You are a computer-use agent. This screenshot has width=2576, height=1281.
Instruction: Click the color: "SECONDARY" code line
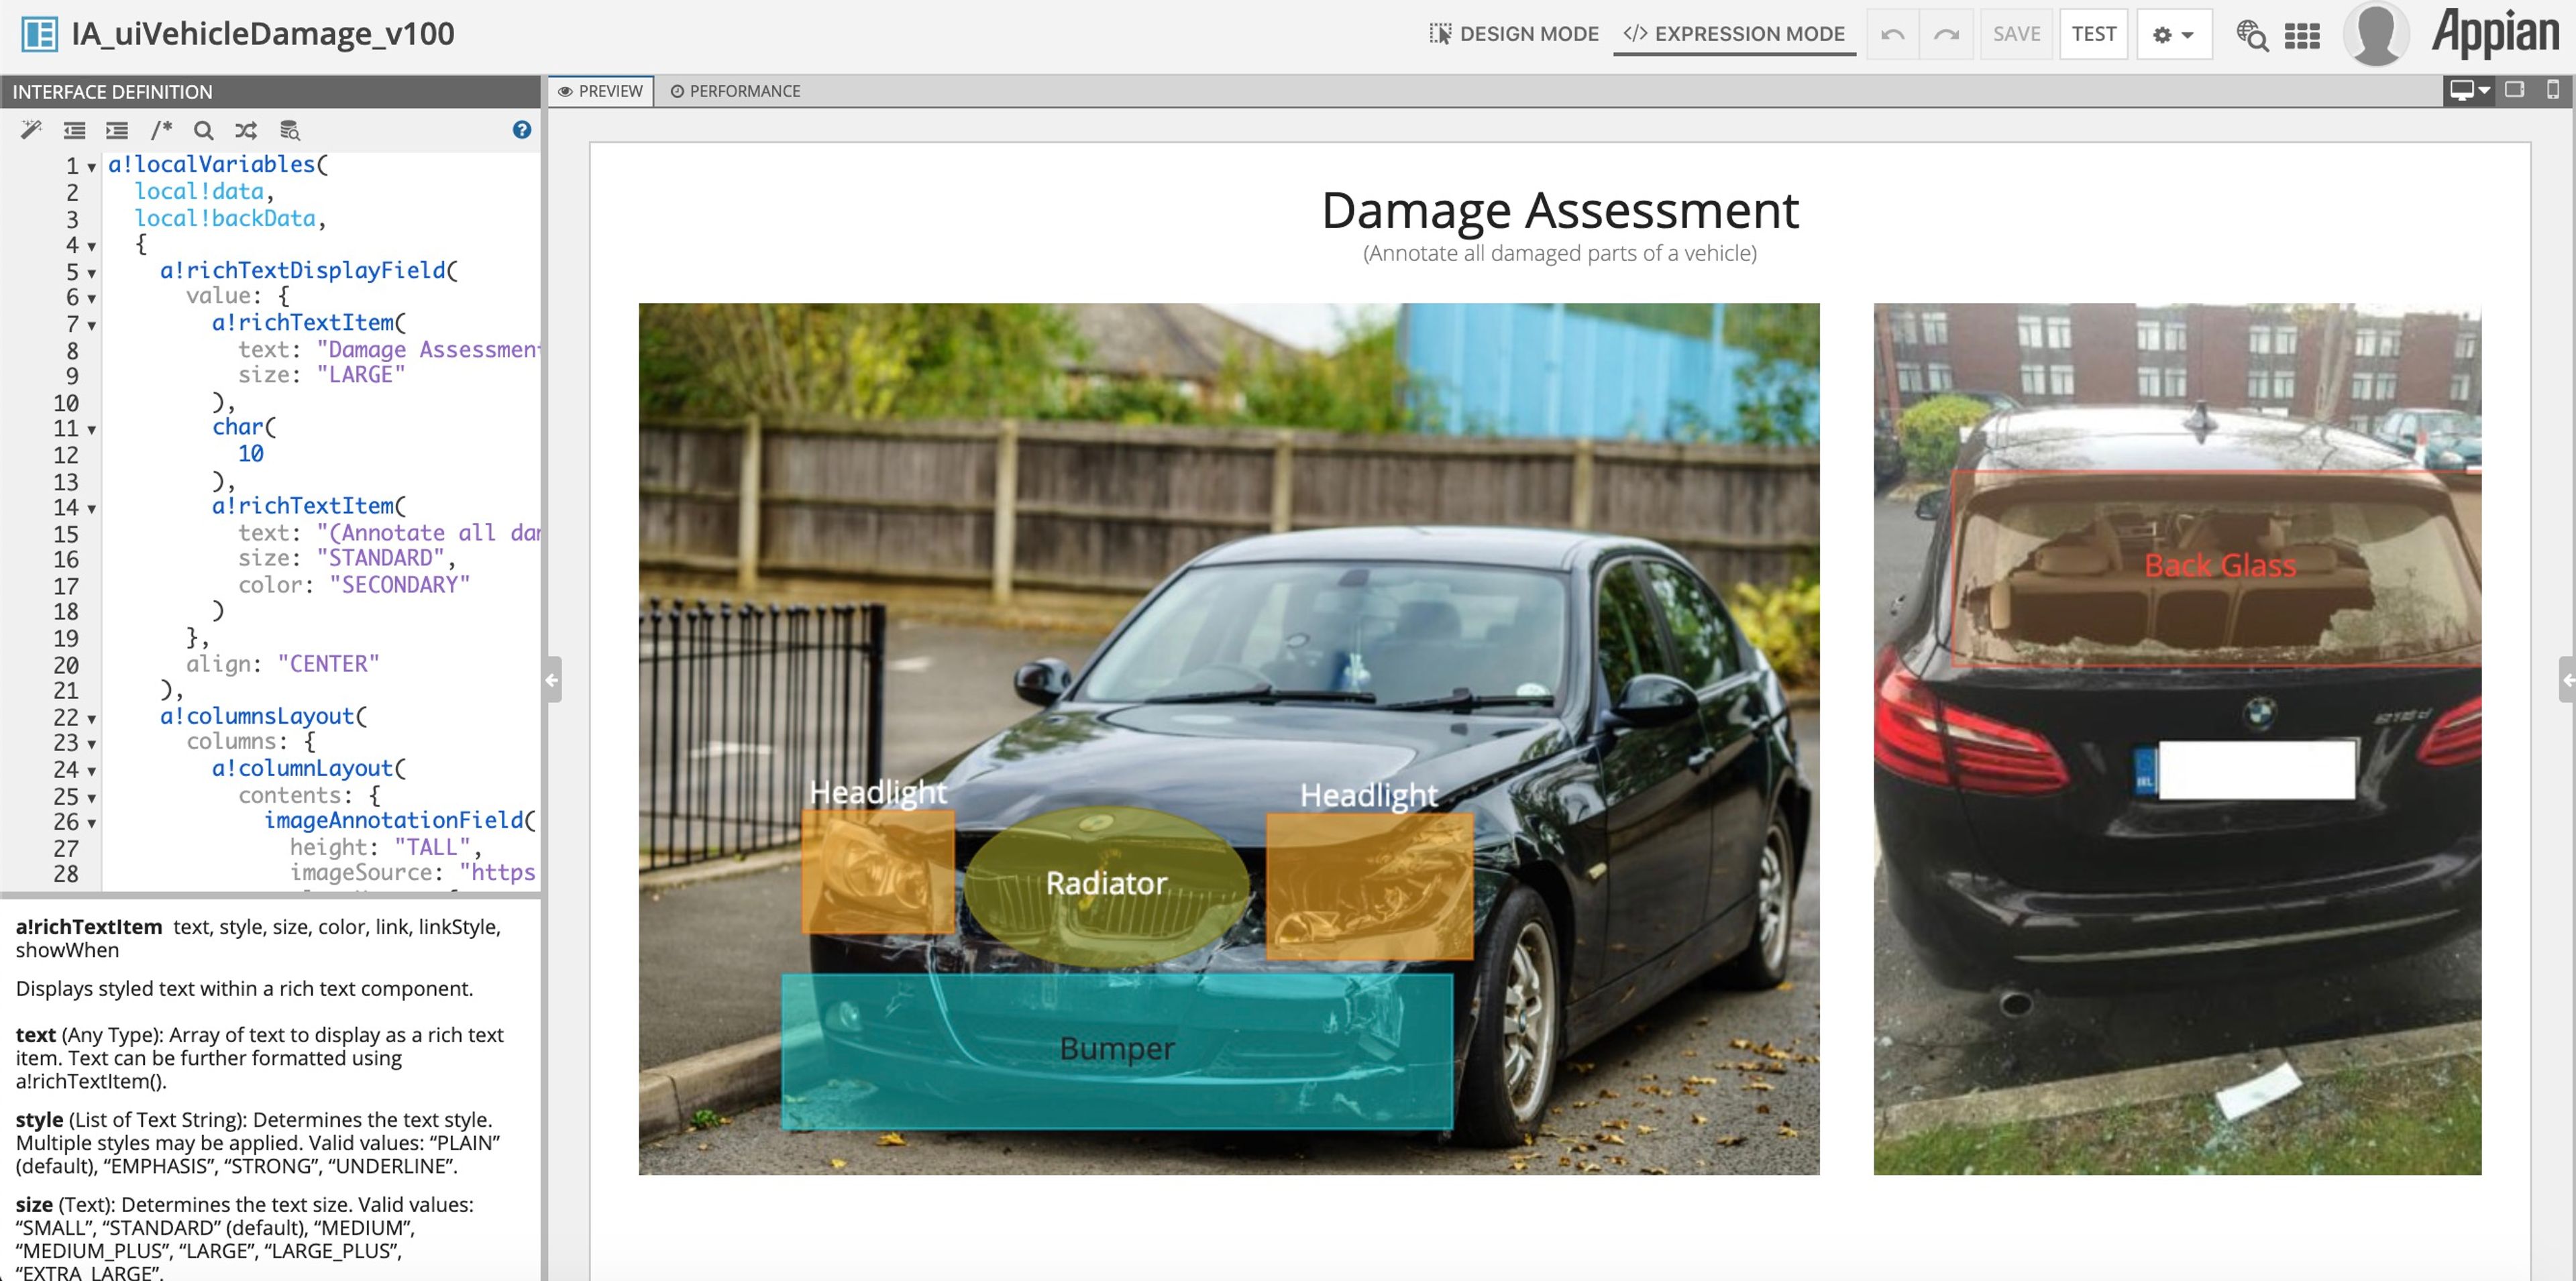(354, 585)
